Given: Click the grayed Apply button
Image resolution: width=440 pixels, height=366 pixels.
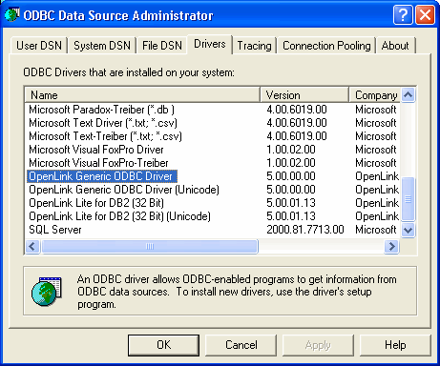Looking at the screenshot, I should 318,345.
